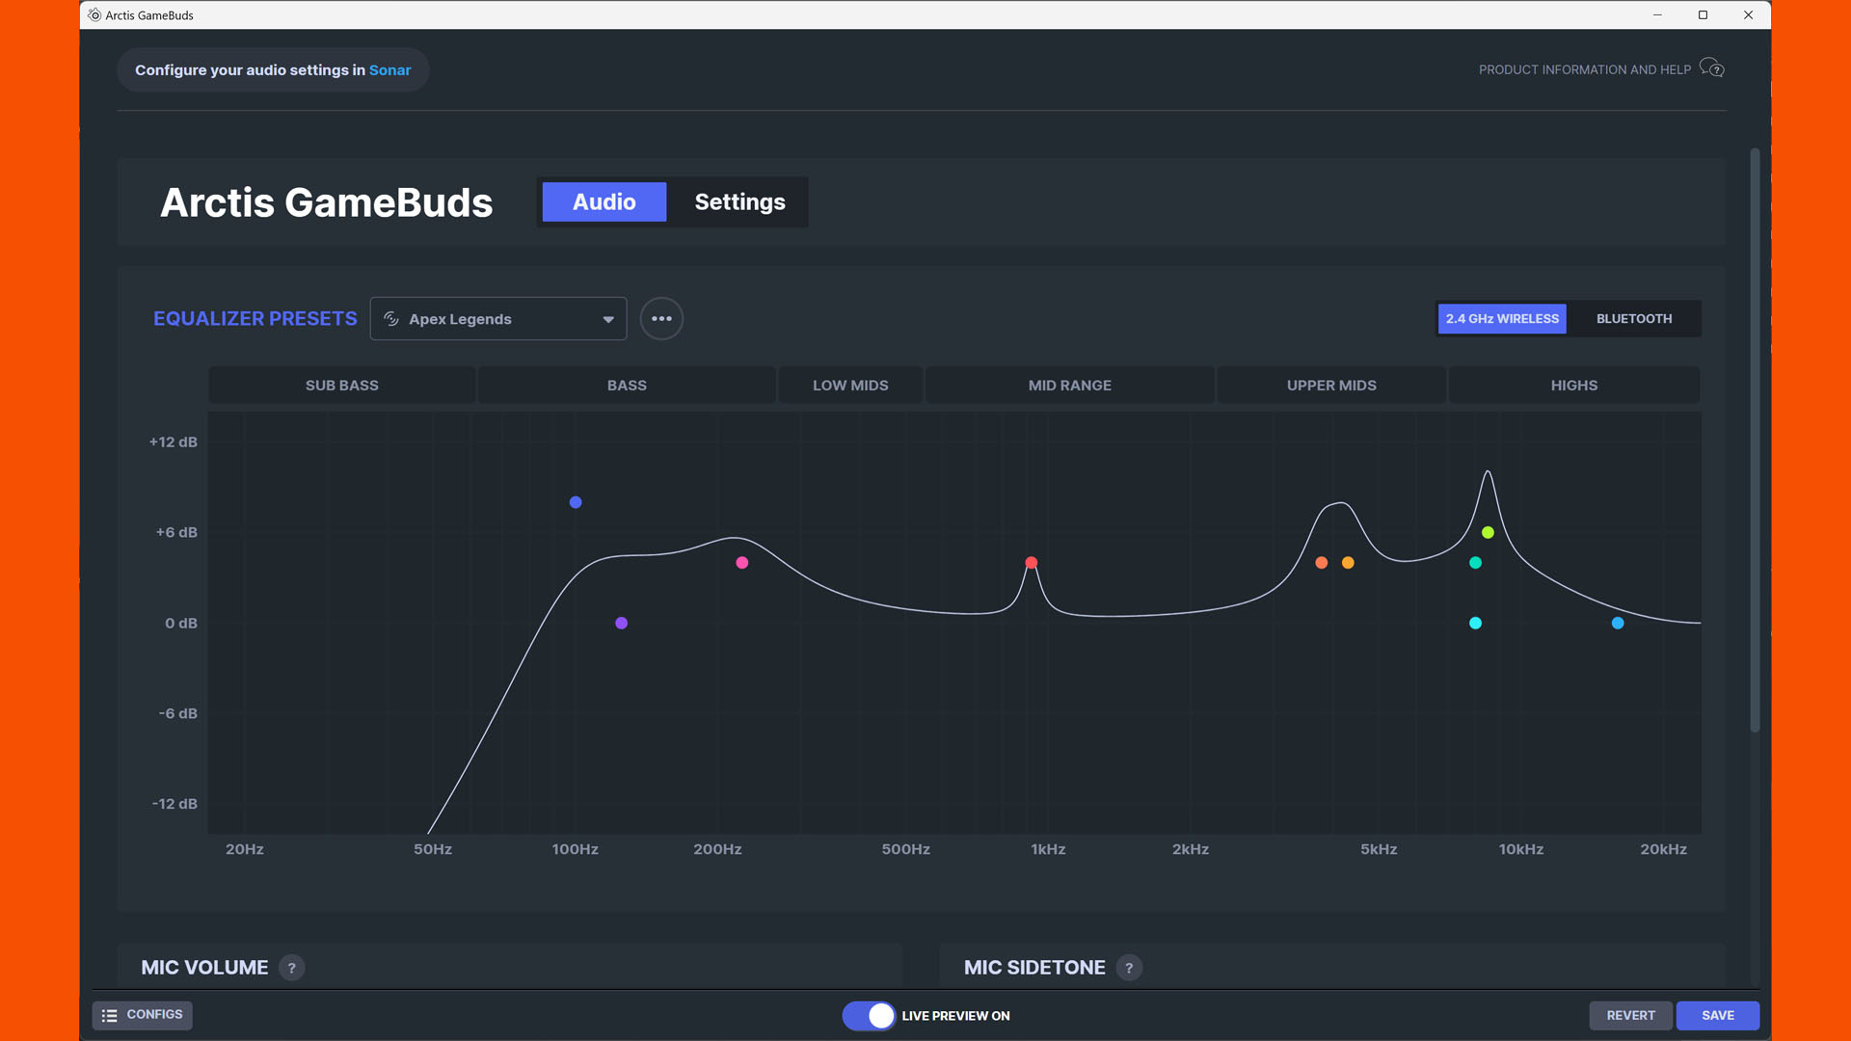Switch to the Settings tab
1851x1041 pixels.
(739, 200)
